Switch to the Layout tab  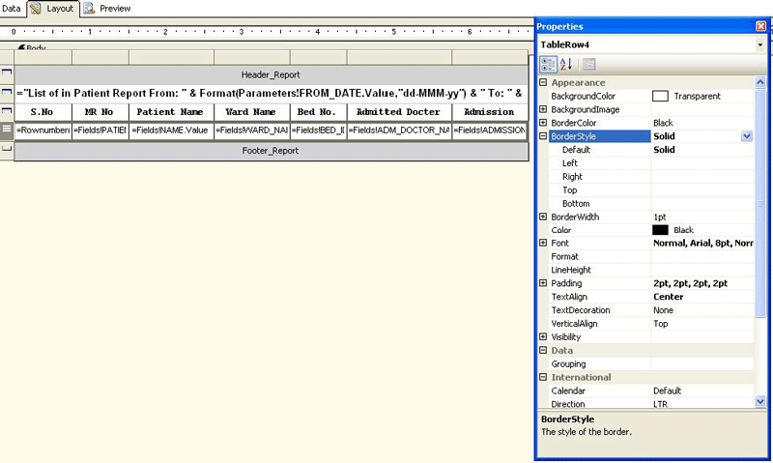pyautogui.click(x=53, y=9)
